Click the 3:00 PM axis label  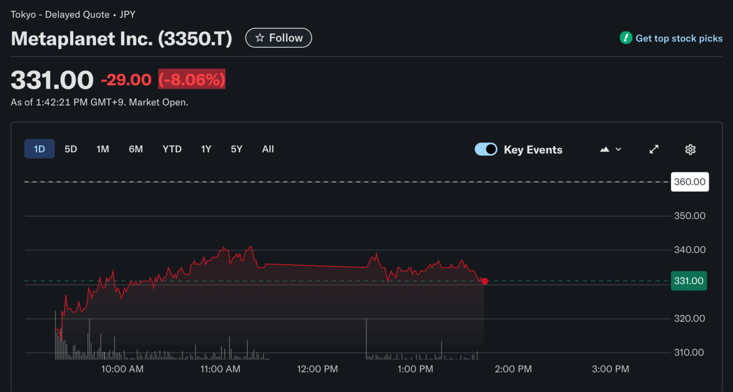coord(611,369)
